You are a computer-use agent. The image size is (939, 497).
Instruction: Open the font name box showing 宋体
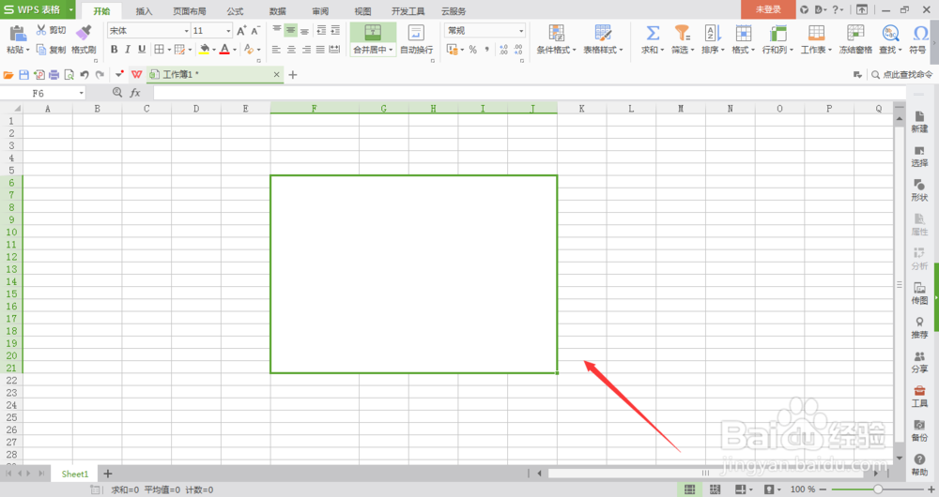point(148,31)
